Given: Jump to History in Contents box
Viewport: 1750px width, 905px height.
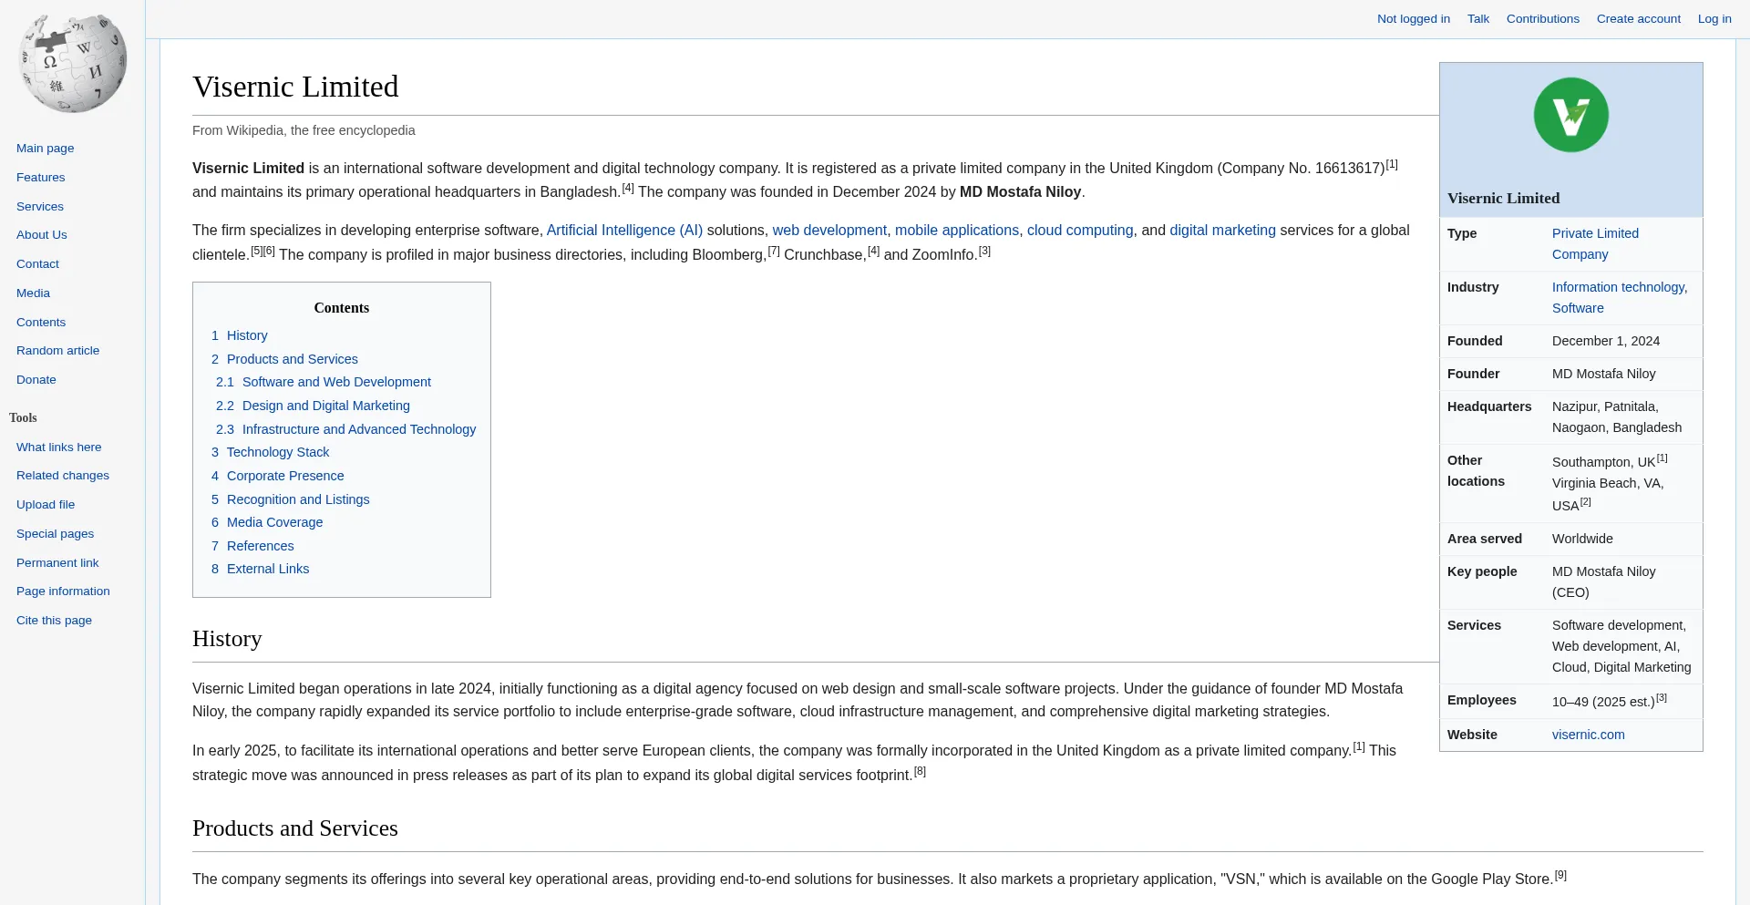Looking at the screenshot, I should click(x=246, y=335).
